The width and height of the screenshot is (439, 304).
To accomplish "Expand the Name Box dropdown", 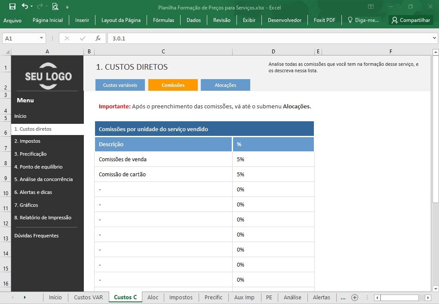I will (41, 38).
